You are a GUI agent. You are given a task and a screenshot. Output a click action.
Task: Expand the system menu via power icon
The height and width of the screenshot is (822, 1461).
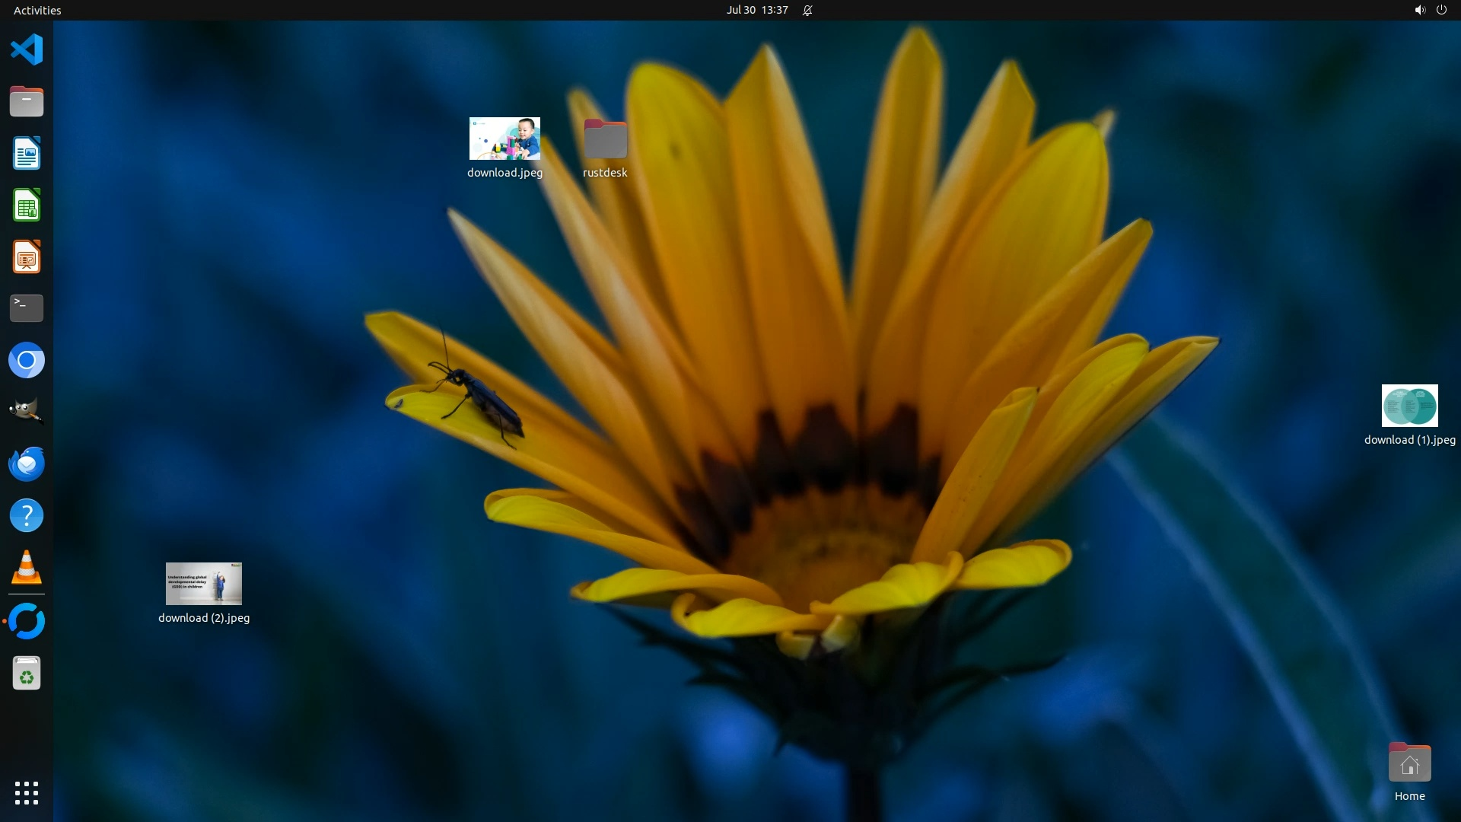[x=1441, y=10]
